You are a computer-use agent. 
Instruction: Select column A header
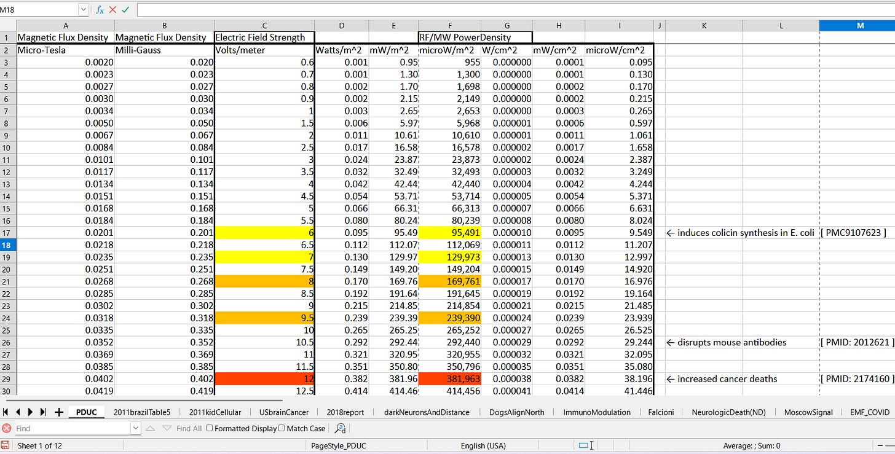click(66, 25)
